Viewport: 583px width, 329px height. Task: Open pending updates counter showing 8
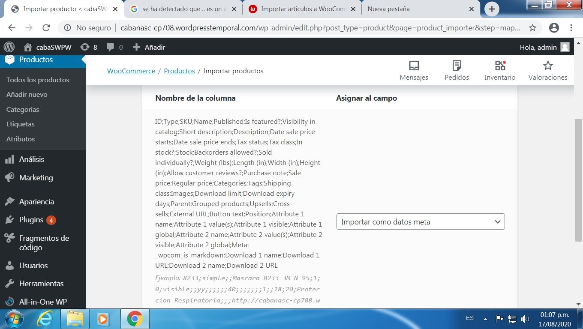pyautogui.click(x=89, y=47)
